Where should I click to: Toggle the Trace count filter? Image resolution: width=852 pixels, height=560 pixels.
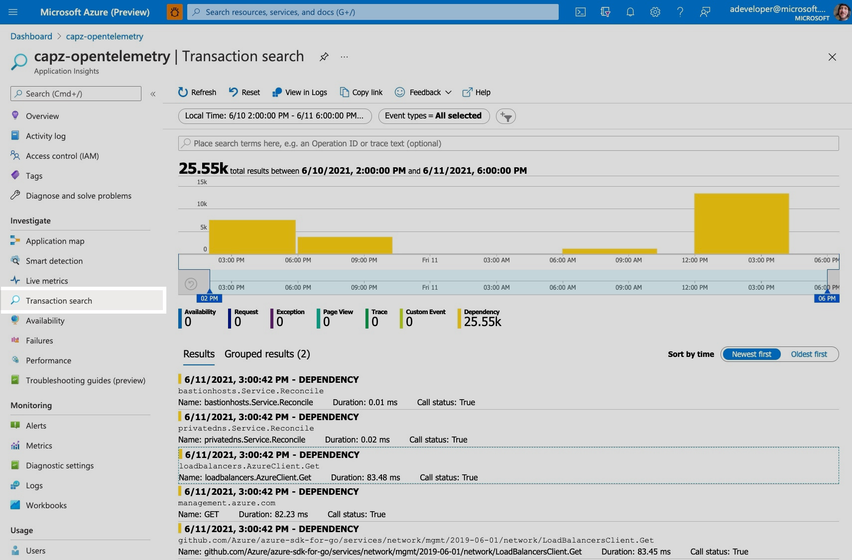click(x=377, y=318)
